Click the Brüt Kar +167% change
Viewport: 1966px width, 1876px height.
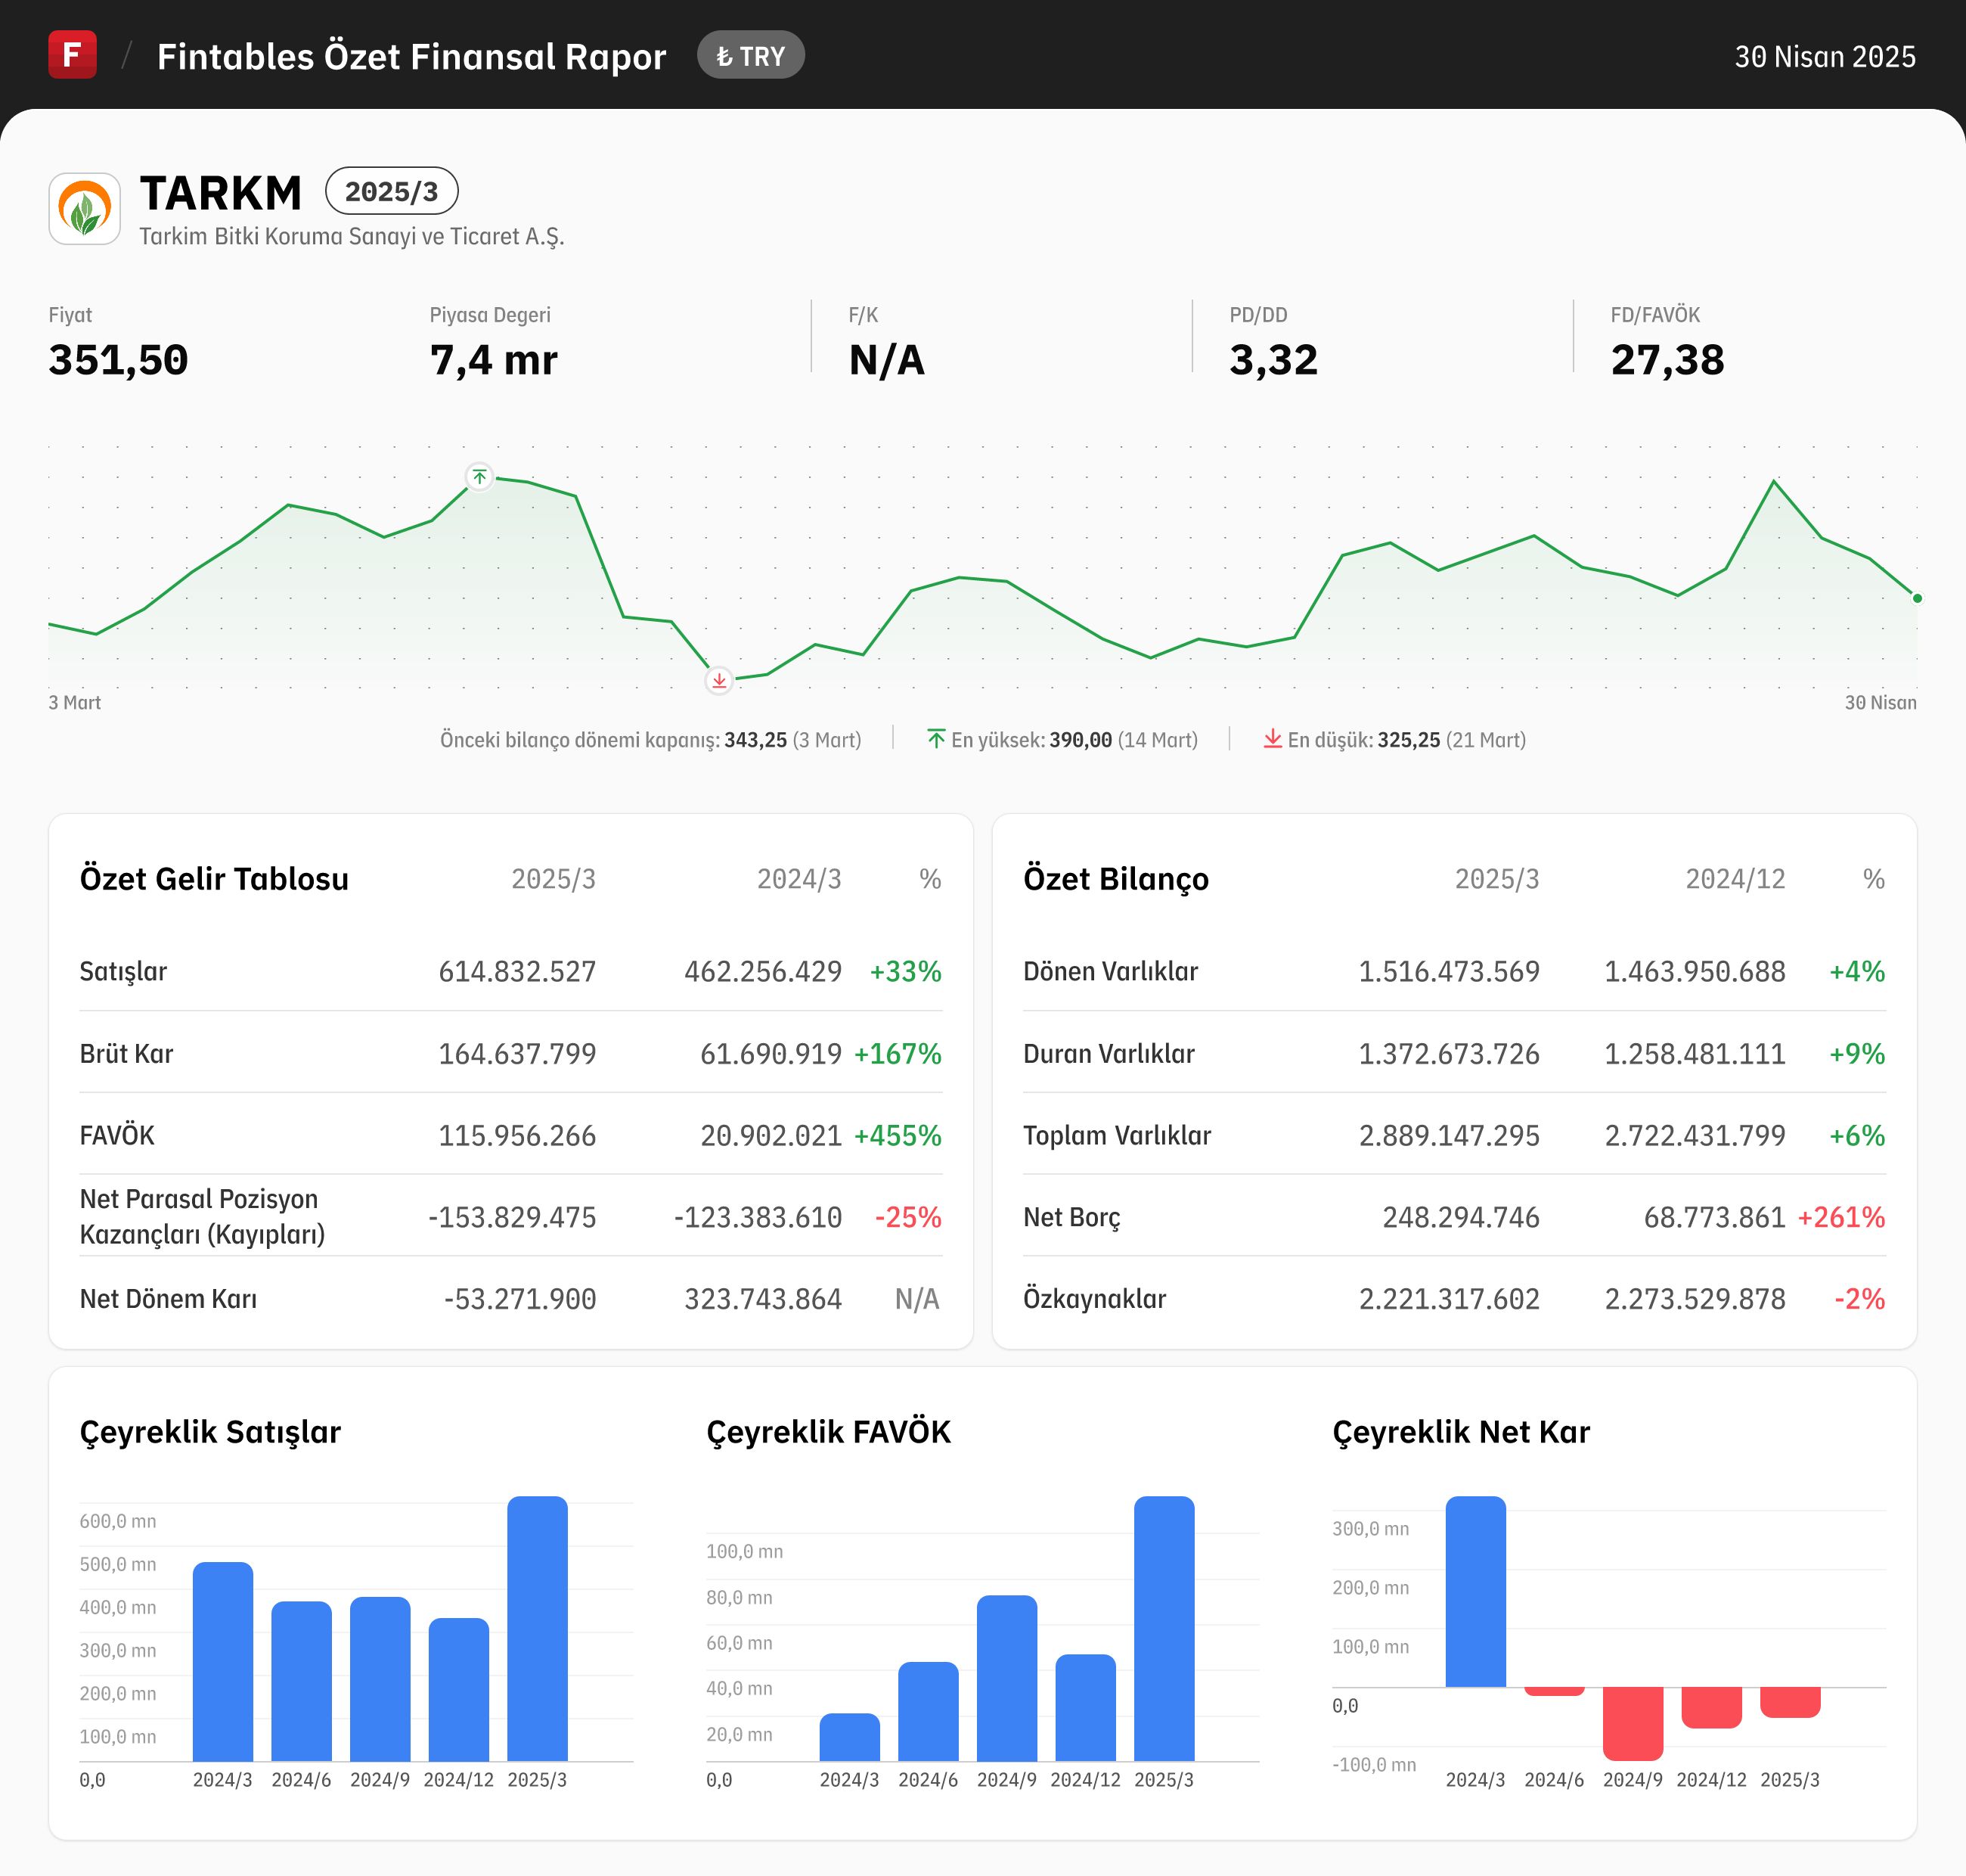click(x=898, y=1054)
